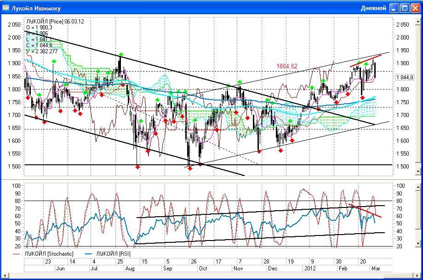Click the boxed 1 844,8 current price label
Screen dimensions: 423x280
click(405, 78)
